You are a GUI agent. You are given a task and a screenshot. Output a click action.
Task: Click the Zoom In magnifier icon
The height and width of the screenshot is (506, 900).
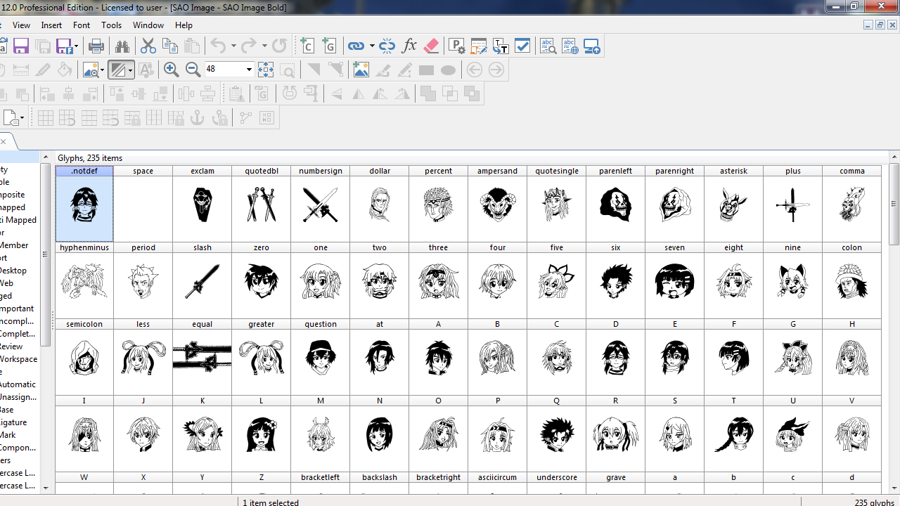pyautogui.click(x=171, y=70)
